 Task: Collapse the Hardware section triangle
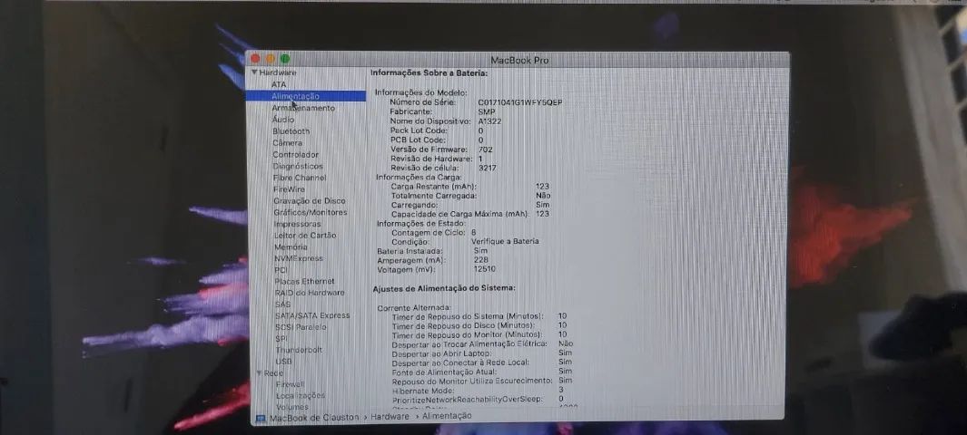(254, 72)
